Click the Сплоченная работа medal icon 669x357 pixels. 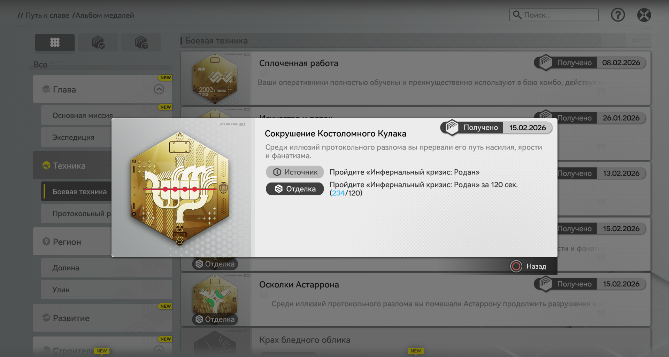tap(215, 78)
